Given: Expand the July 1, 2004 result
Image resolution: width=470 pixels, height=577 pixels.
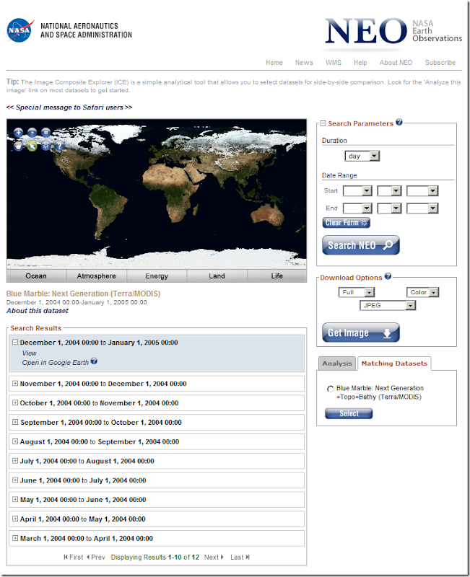Looking at the screenshot, I should (x=15, y=461).
